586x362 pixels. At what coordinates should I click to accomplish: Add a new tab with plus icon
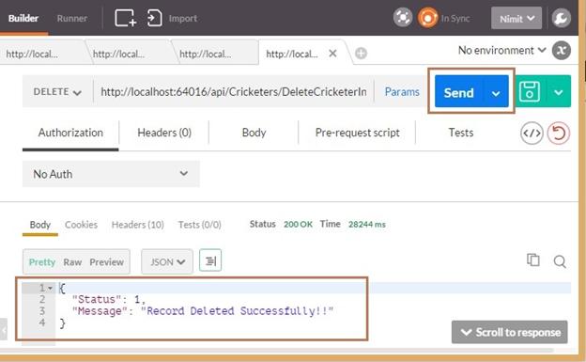[x=361, y=54]
